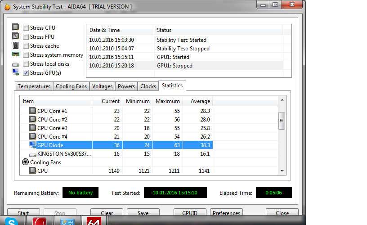This screenshot has height=225, width=367.
Task: Click the 'No battery' status display
Action: (80, 193)
